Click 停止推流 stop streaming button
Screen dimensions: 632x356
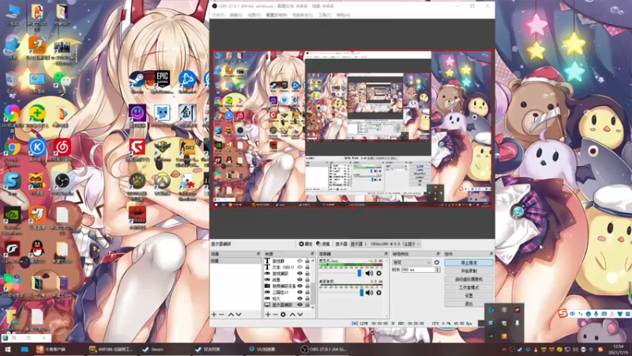pyautogui.click(x=468, y=263)
